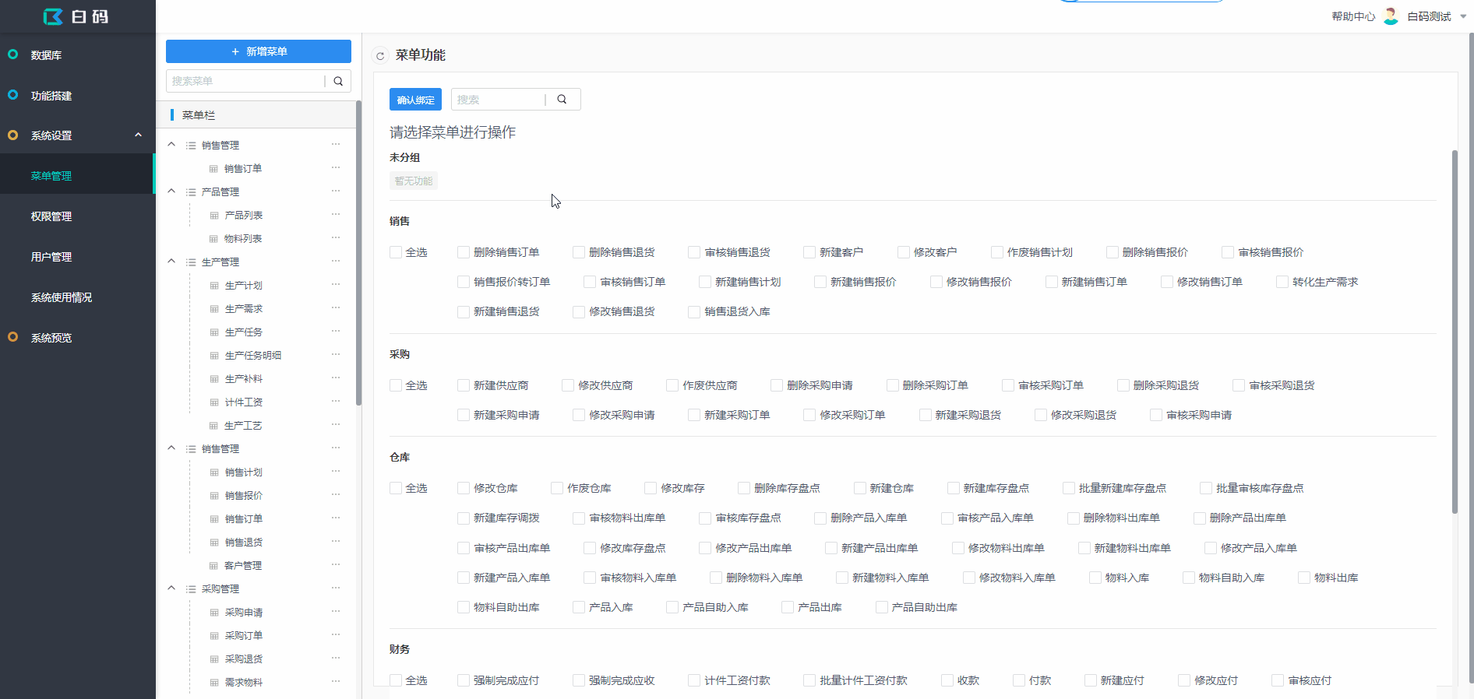Open the more options dots for 采购订单
The height and width of the screenshot is (699, 1474).
click(x=336, y=635)
